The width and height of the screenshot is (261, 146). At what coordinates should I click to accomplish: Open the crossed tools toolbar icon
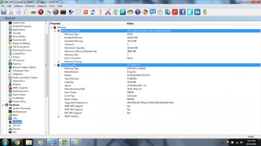pos(108,12)
